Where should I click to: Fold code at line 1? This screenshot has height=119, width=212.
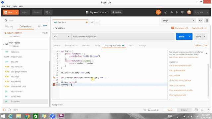click(x=59, y=52)
